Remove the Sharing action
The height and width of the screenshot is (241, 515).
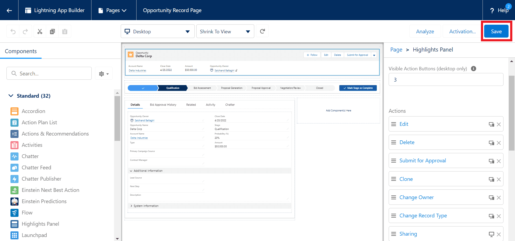point(499,234)
